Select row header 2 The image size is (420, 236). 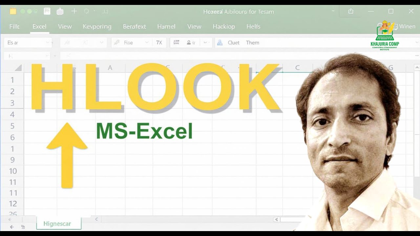click(x=12, y=91)
